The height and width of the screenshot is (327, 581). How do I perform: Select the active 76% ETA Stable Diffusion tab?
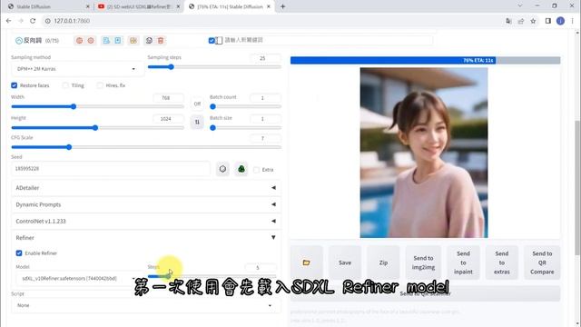(x=229, y=6)
